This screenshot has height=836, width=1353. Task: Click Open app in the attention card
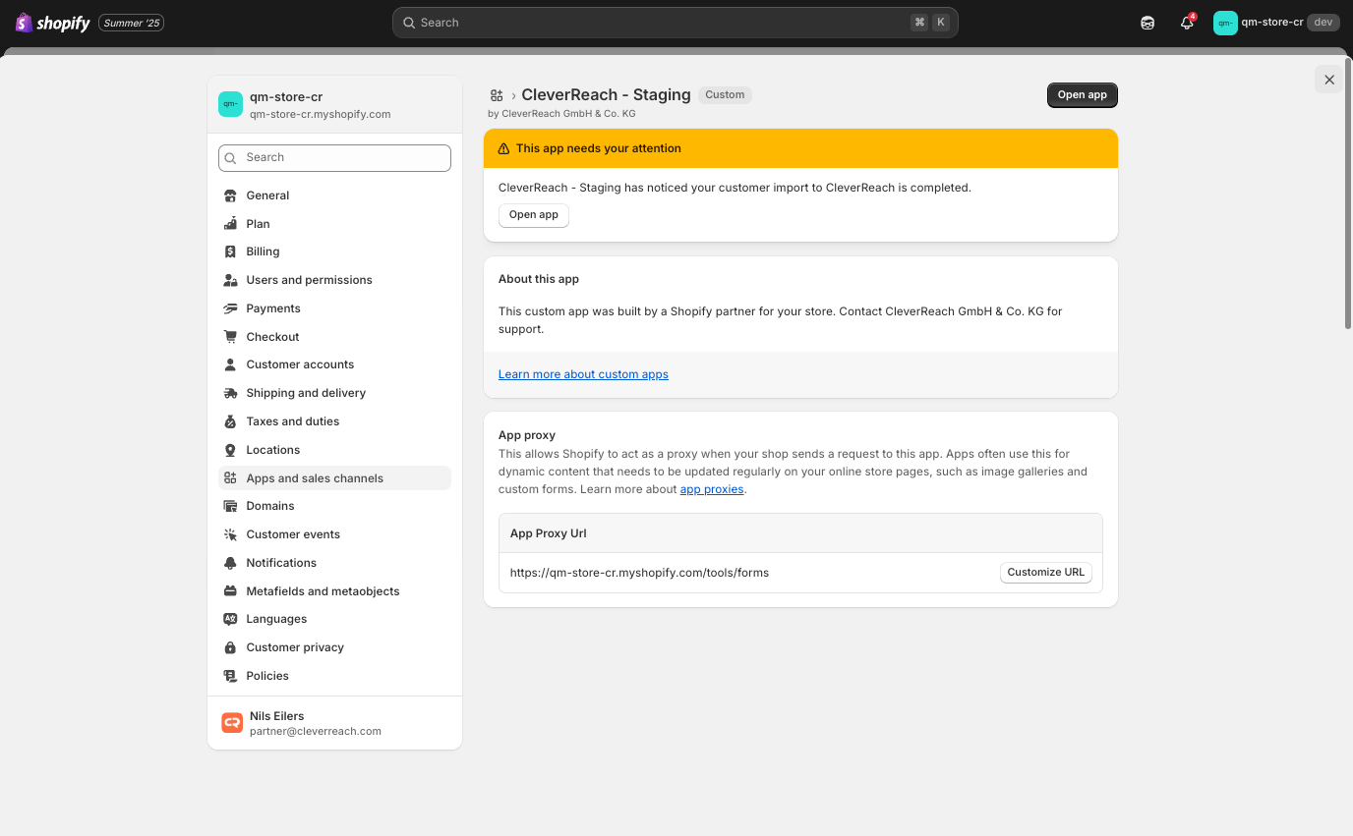534,215
